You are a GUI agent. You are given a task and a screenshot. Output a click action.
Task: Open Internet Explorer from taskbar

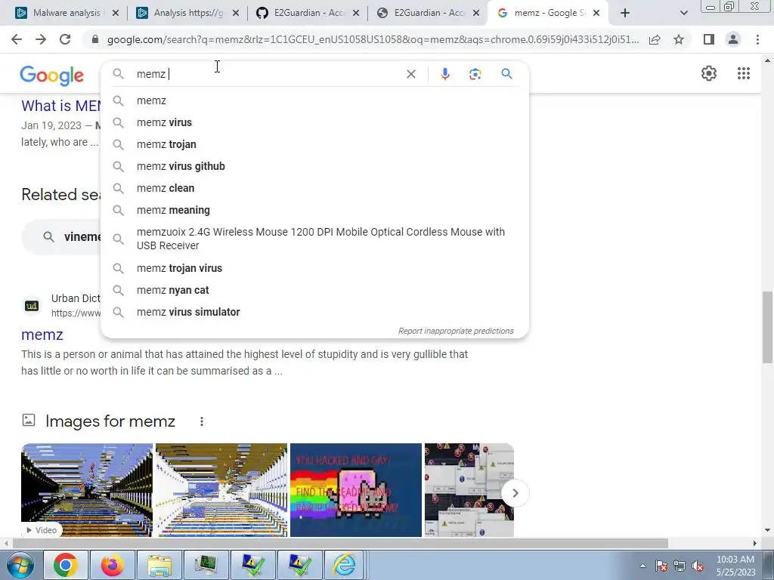[344, 565]
